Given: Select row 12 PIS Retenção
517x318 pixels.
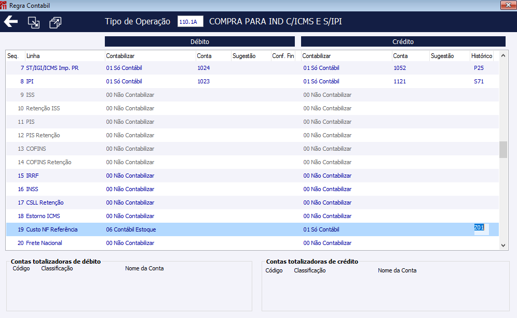Looking at the screenshot, I should pyautogui.click(x=252, y=135).
